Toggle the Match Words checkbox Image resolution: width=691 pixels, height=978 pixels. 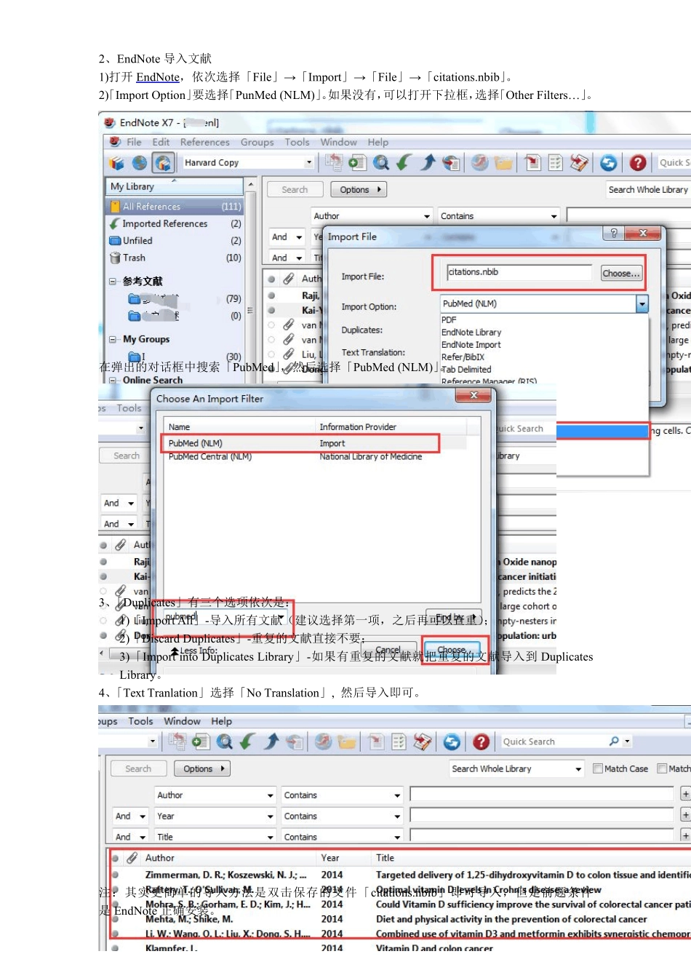[662, 768]
